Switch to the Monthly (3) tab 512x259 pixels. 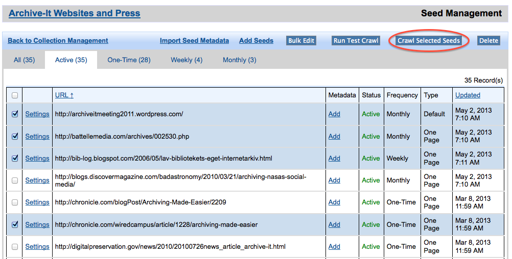(x=239, y=60)
